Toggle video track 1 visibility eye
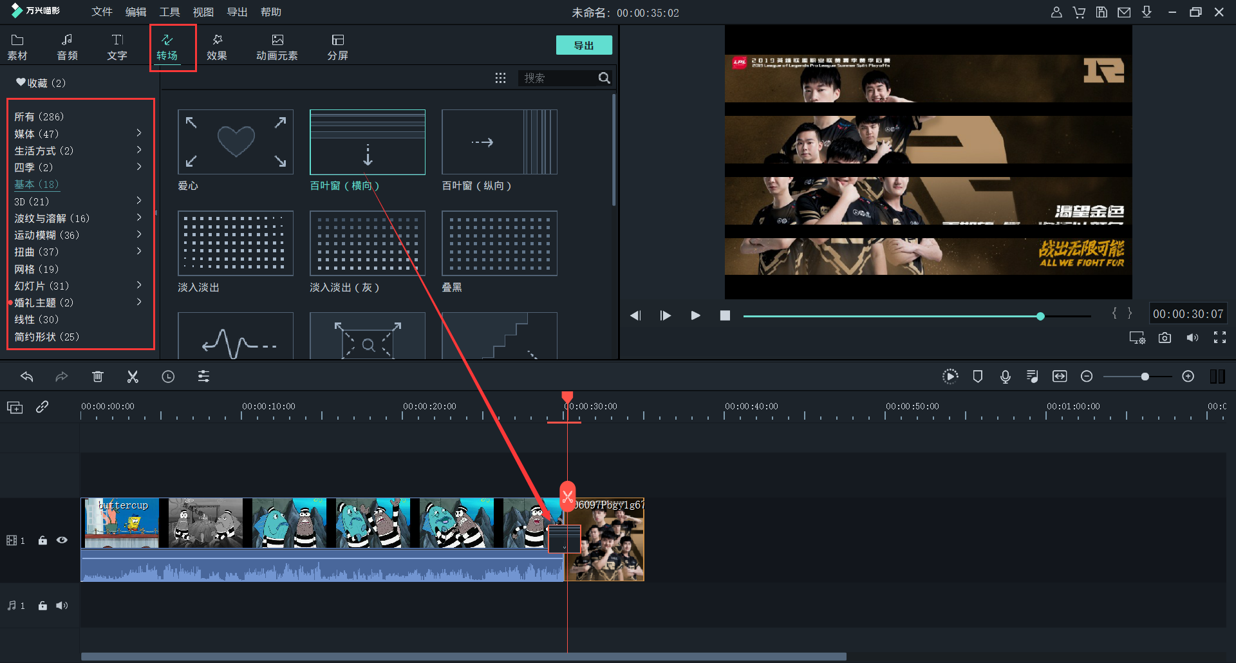The width and height of the screenshot is (1236, 663). (62, 540)
